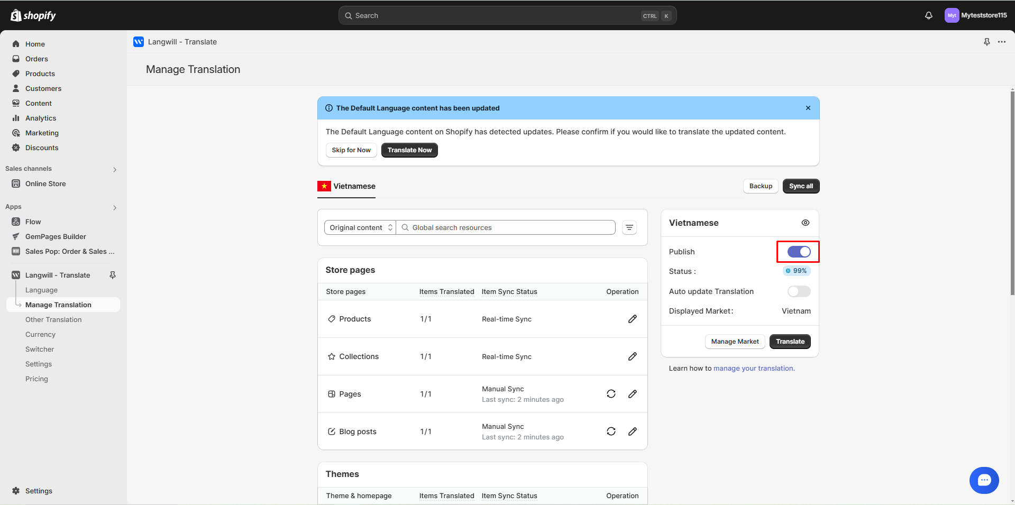Pin the Langwill - Translate app
The height and width of the screenshot is (505, 1015).
(x=986, y=42)
